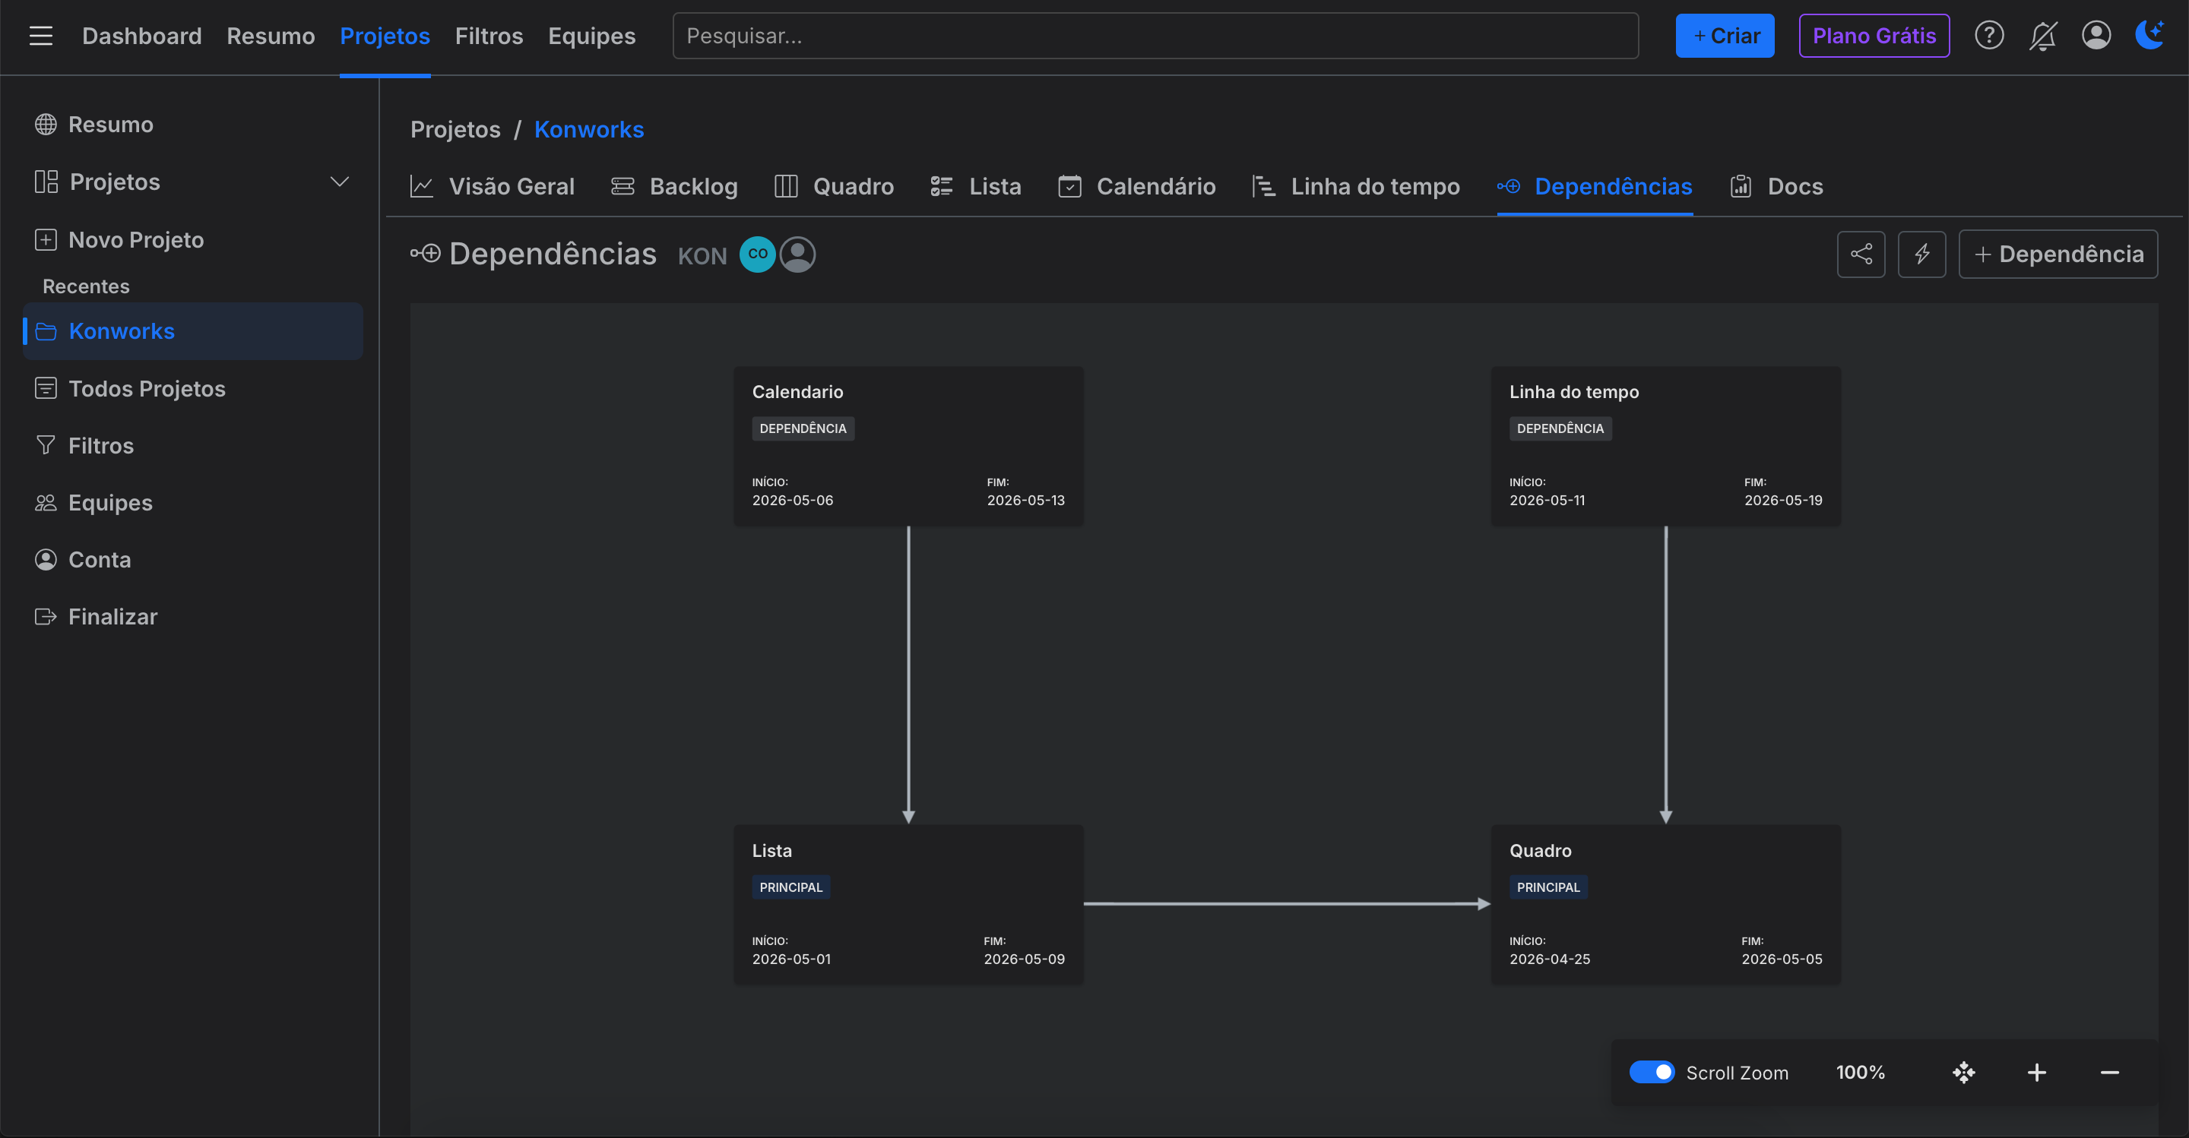Select Projetos in top navigation
Image resolution: width=2189 pixels, height=1138 pixels.
pos(385,36)
